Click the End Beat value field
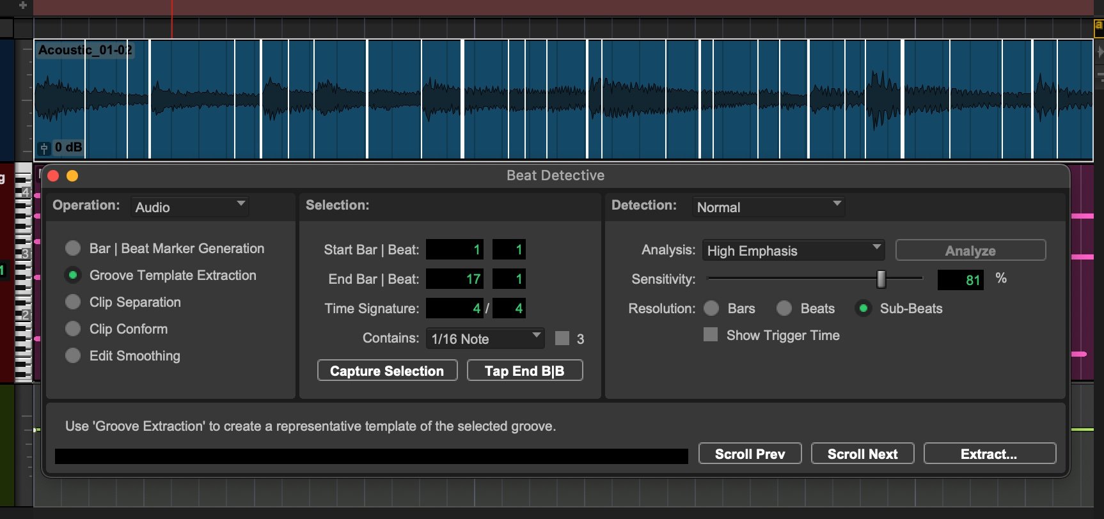The width and height of the screenshot is (1104, 519). (x=510, y=279)
